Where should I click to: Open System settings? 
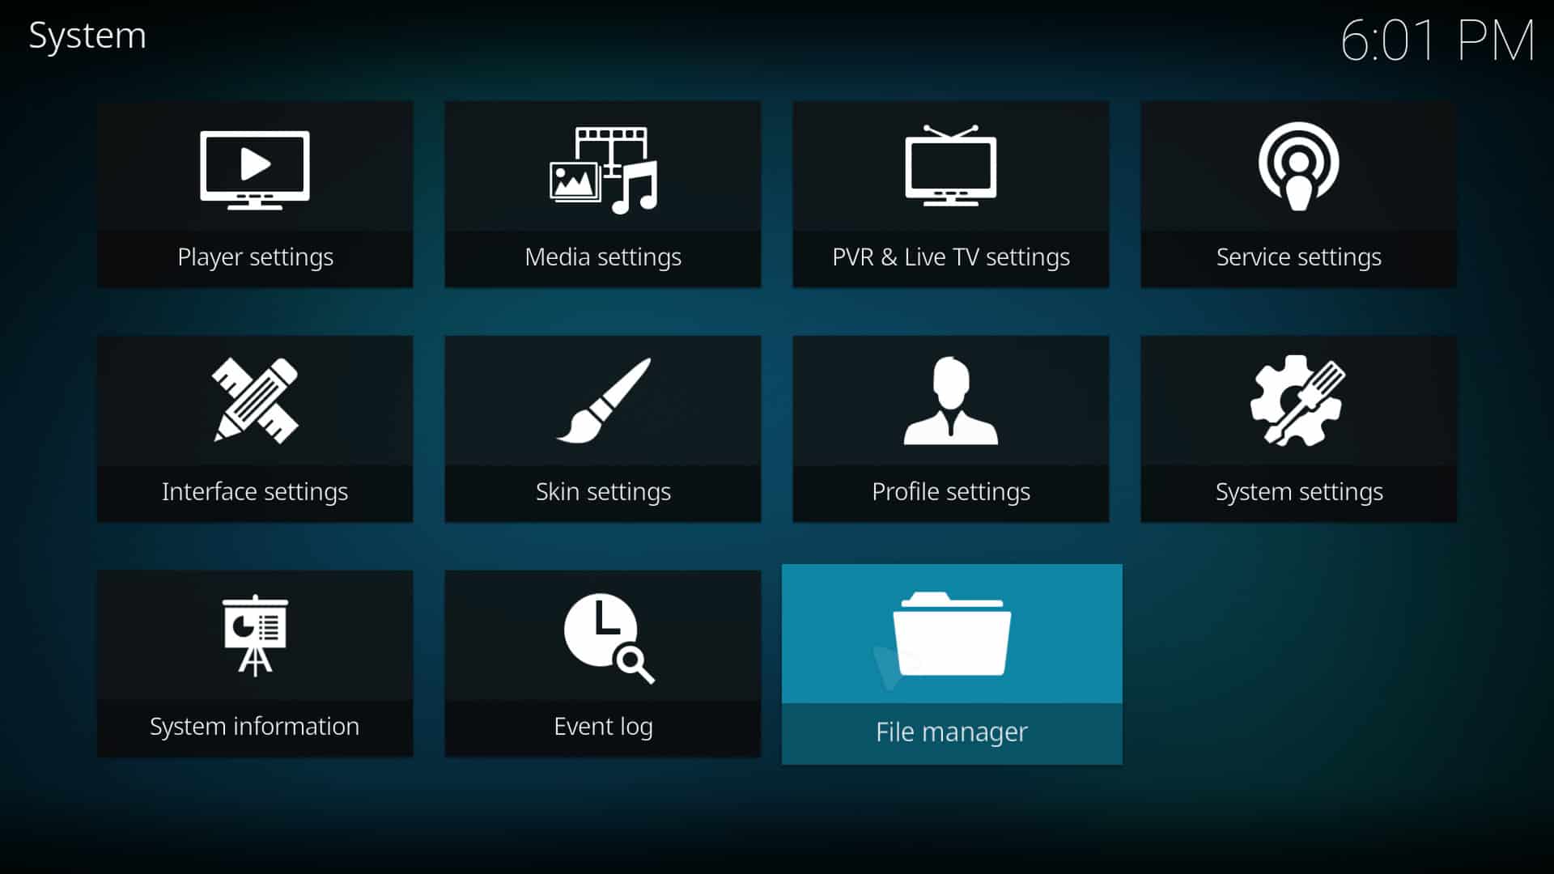(x=1299, y=428)
